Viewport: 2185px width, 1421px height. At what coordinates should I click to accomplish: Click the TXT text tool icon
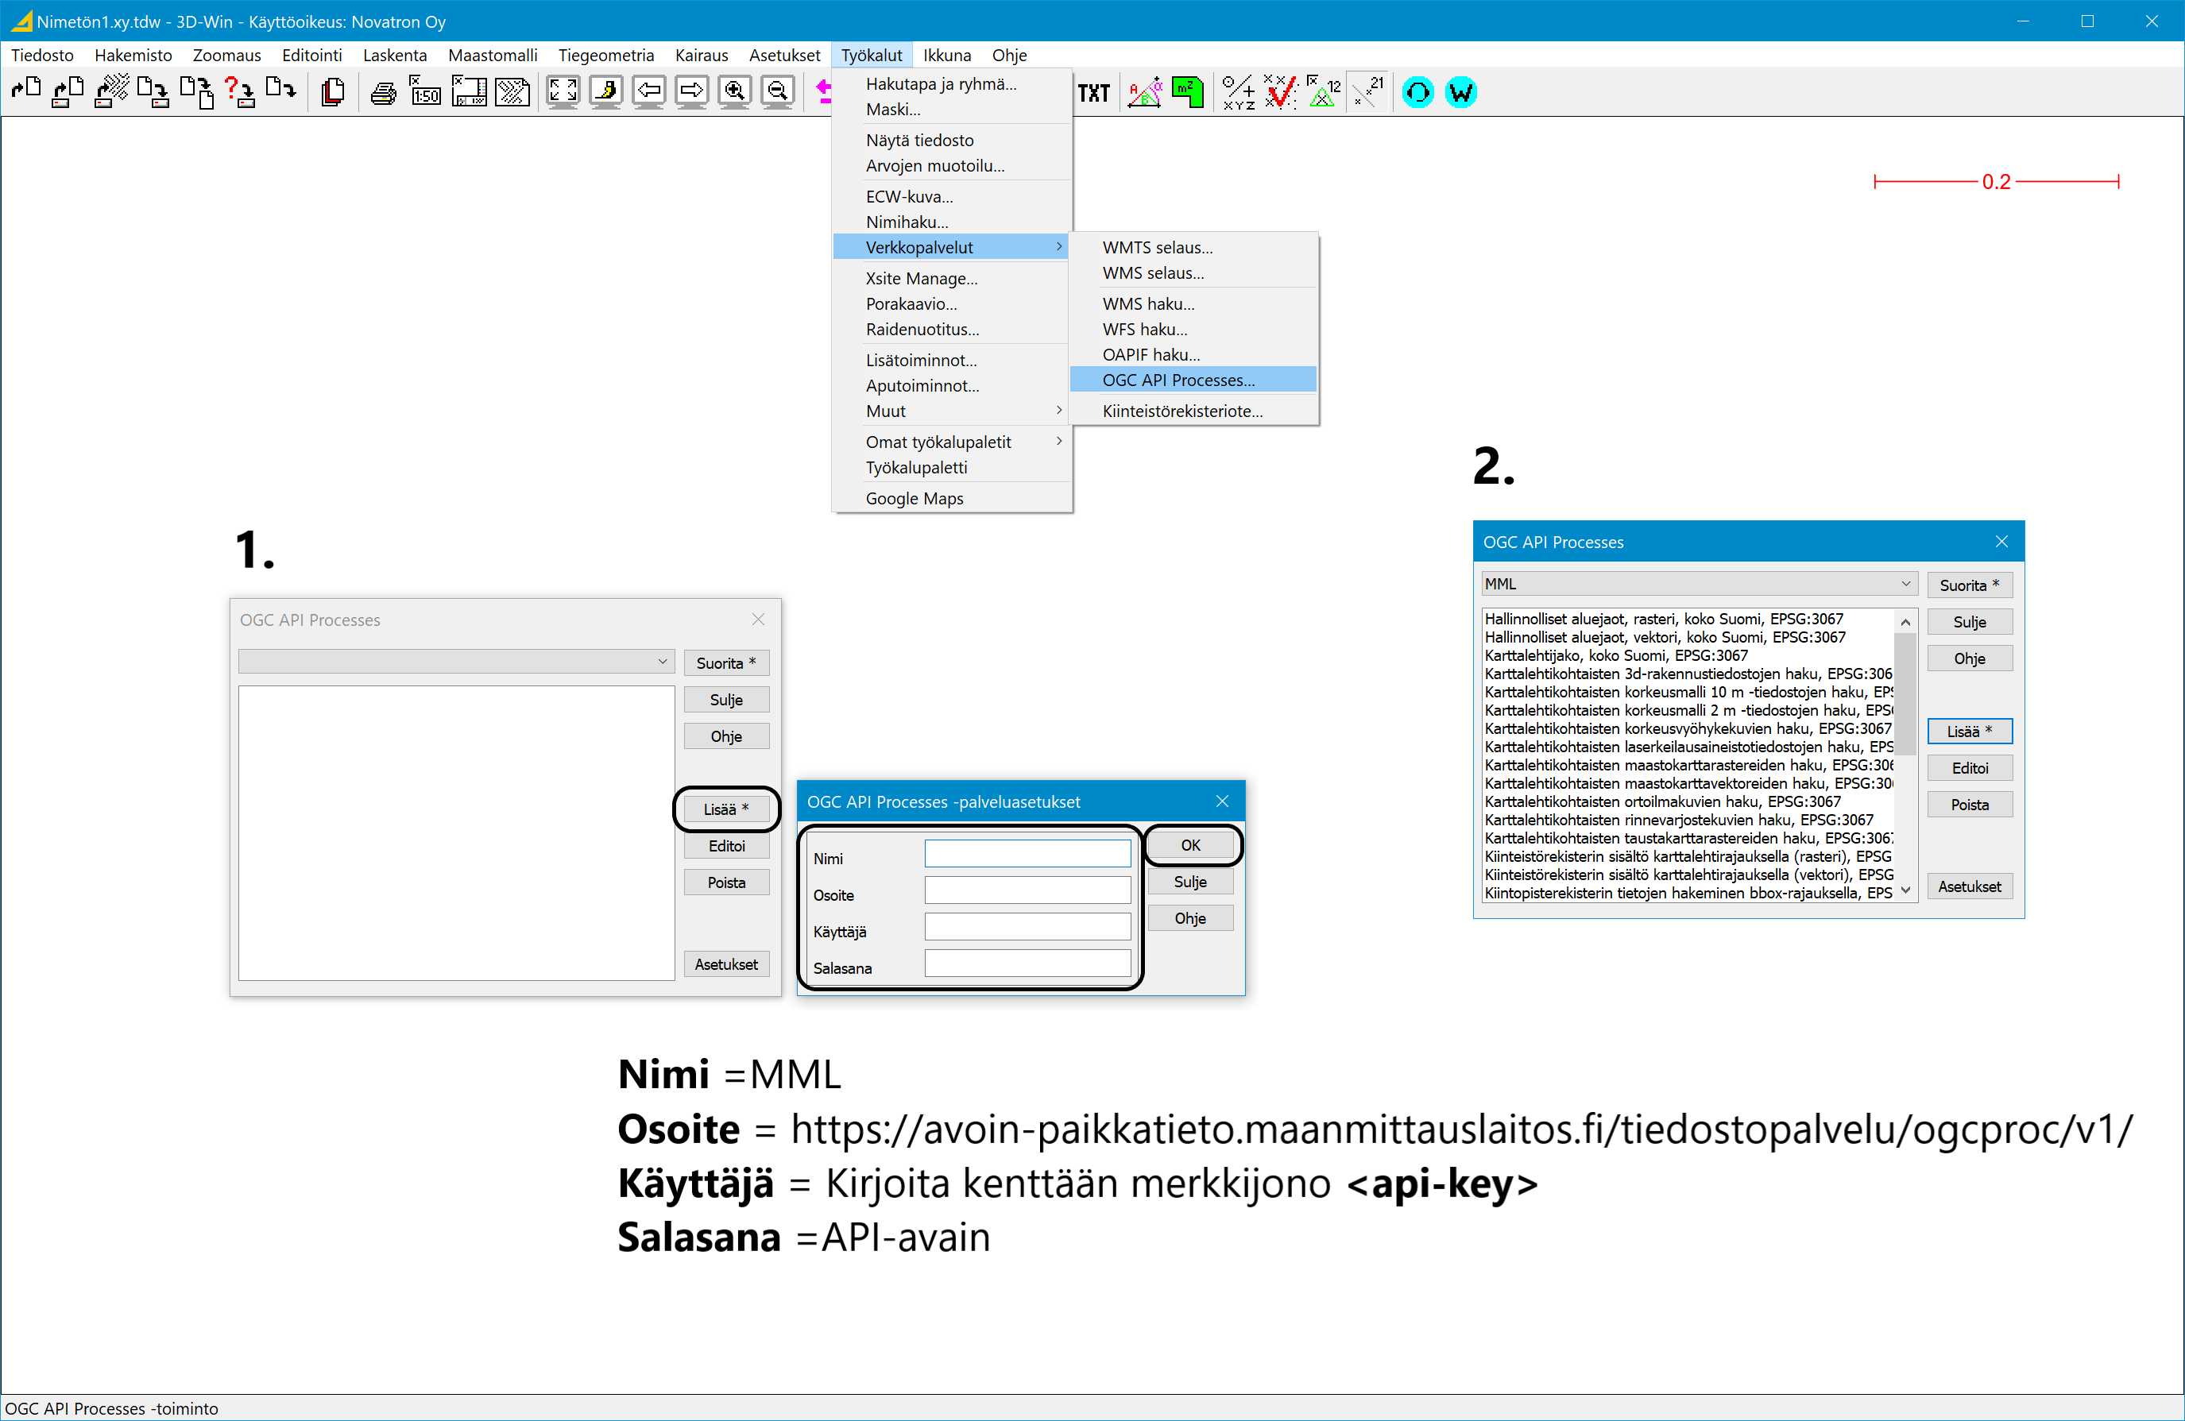pos(1093,93)
